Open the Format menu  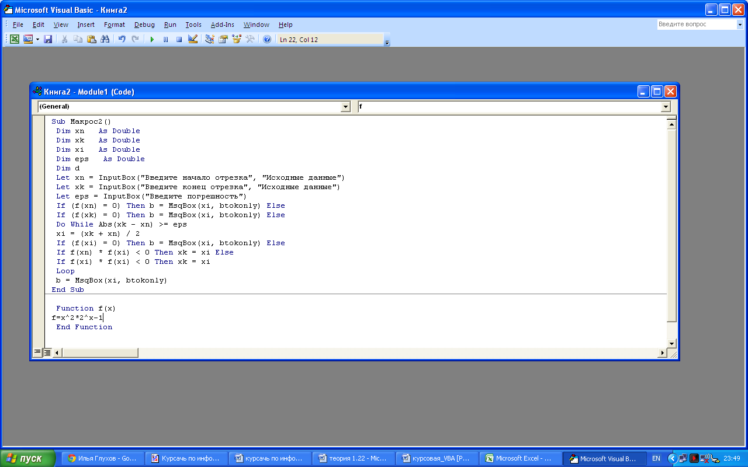(x=115, y=25)
